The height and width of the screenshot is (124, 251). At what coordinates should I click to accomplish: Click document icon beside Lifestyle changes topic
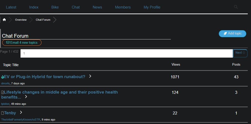pos(2,92)
